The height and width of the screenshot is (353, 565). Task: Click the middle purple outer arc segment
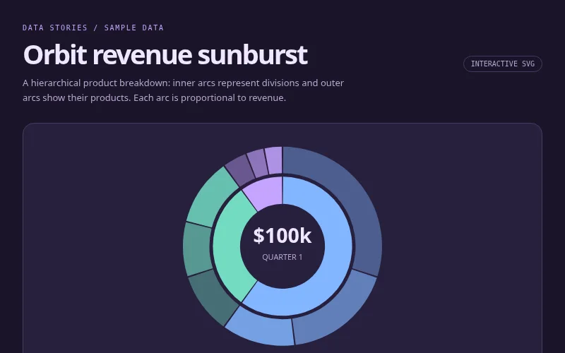[258, 163]
